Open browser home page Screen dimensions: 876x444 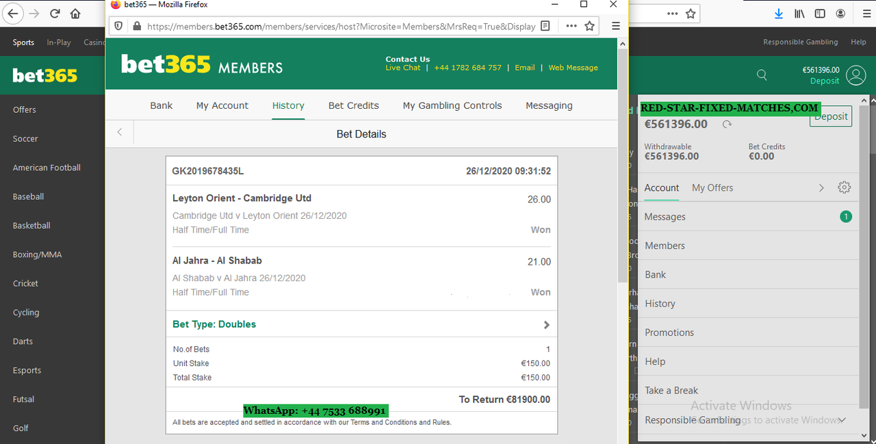point(75,13)
